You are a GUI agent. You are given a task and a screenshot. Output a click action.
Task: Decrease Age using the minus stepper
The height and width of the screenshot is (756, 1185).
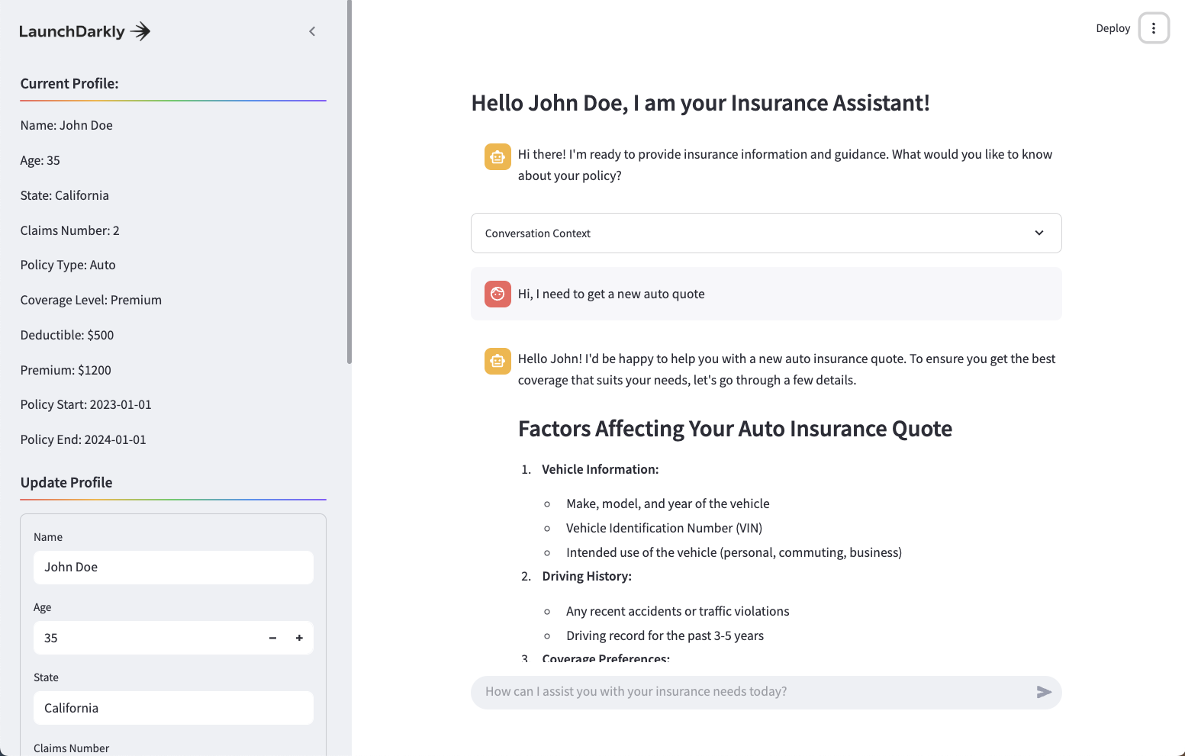pyautogui.click(x=272, y=638)
